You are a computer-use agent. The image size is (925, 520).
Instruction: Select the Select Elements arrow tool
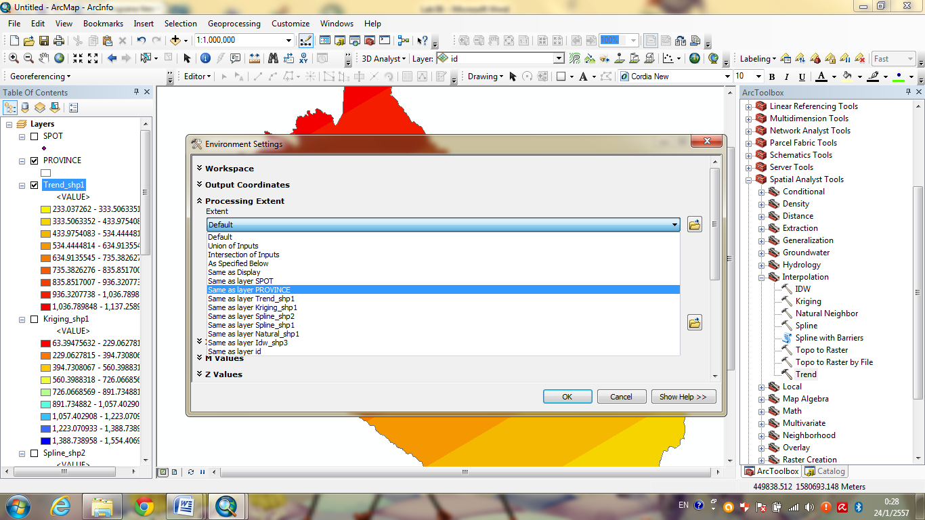(187, 58)
